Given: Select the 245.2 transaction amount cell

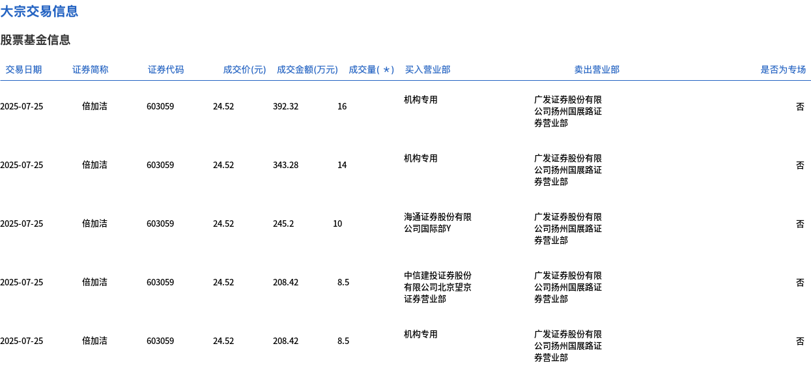Looking at the screenshot, I should pyautogui.click(x=283, y=223).
